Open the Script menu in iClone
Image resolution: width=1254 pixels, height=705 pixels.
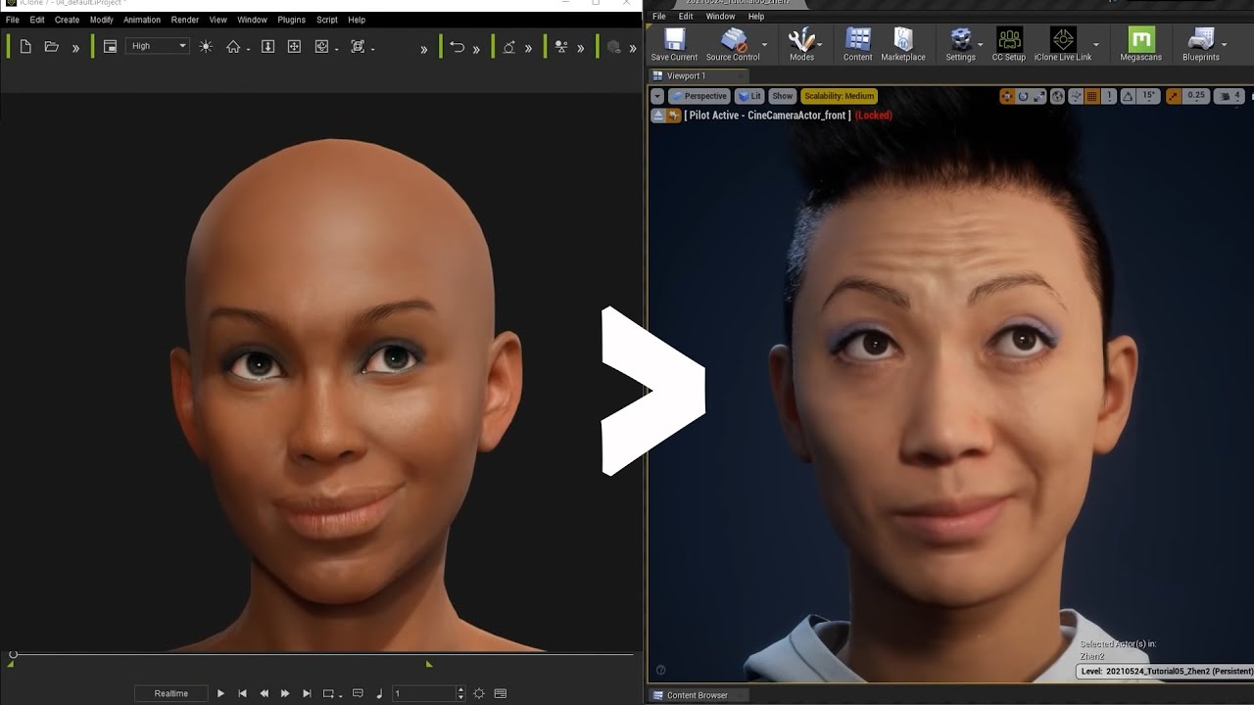[x=327, y=20]
